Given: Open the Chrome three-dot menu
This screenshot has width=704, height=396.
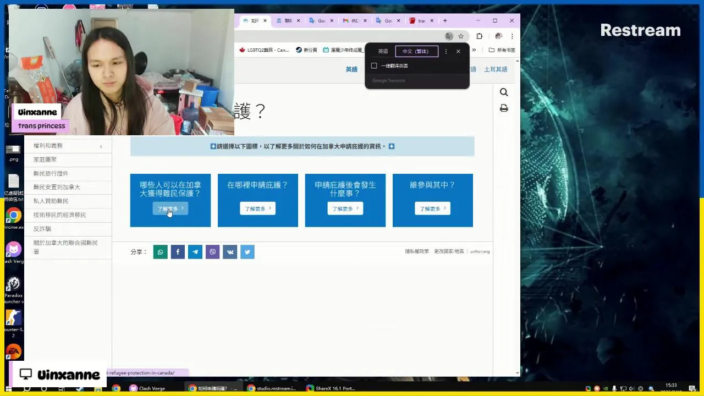Looking at the screenshot, I should 512,36.
